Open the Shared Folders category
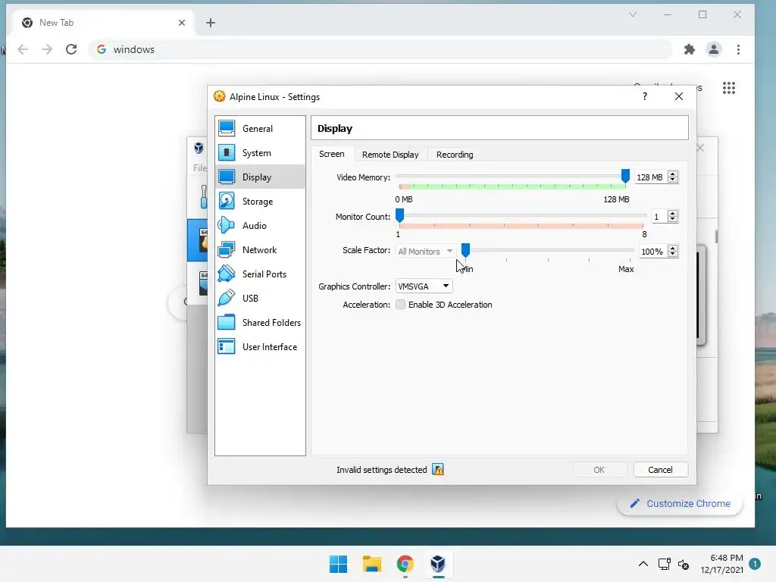The height and width of the screenshot is (582, 776). coord(260,322)
